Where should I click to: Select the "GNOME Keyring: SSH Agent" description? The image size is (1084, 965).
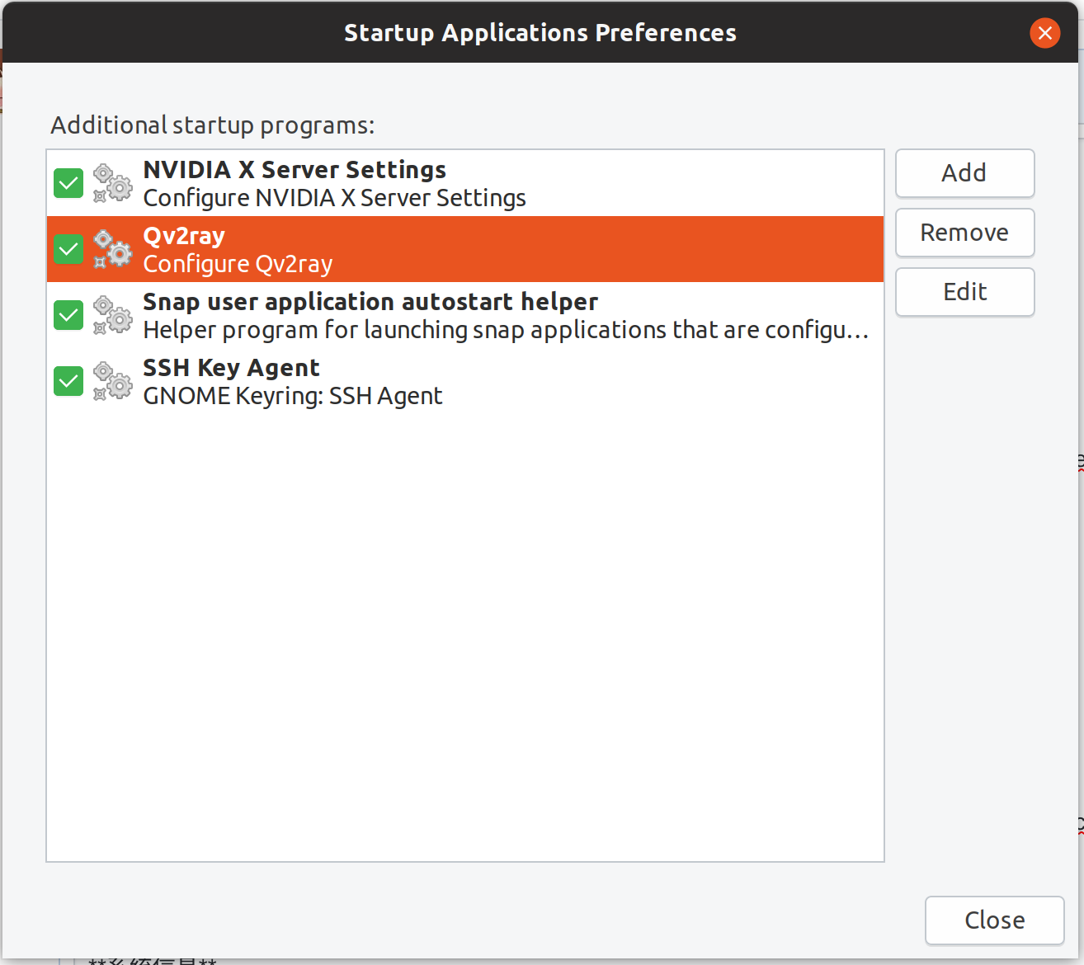pos(293,396)
